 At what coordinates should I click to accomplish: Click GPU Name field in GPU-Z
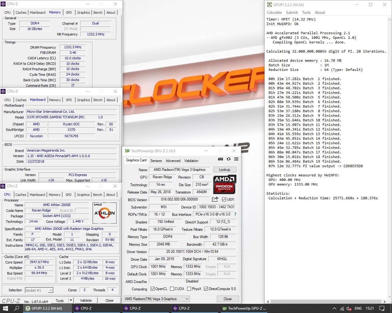coord(179,170)
